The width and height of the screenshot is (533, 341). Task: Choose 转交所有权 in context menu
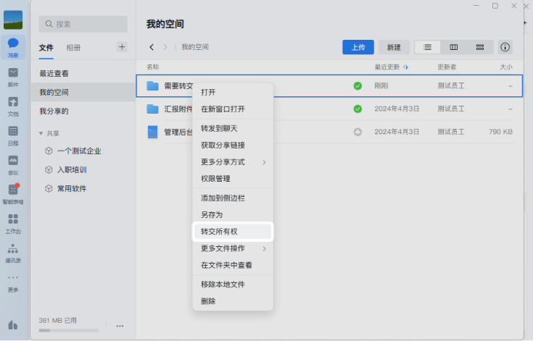tap(233, 232)
